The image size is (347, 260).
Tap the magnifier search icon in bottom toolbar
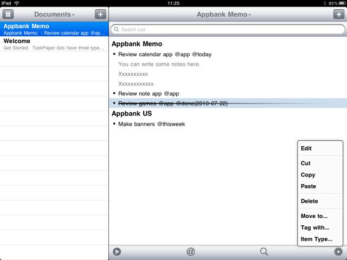pyautogui.click(x=264, y=251)
